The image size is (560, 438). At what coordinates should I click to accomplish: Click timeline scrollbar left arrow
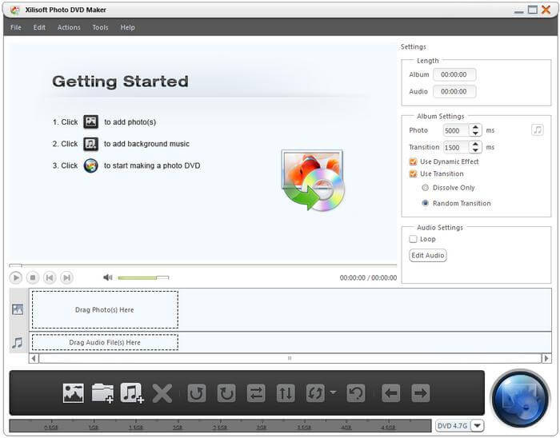[x=34, y=358]
